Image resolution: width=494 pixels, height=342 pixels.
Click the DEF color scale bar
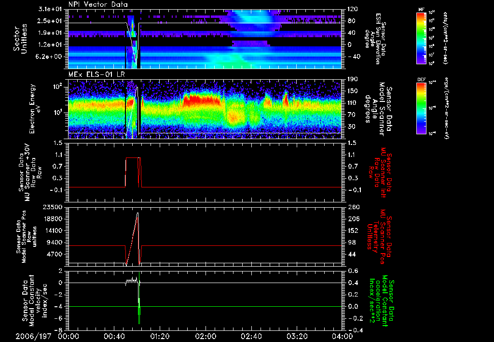(x=422, y=108)
